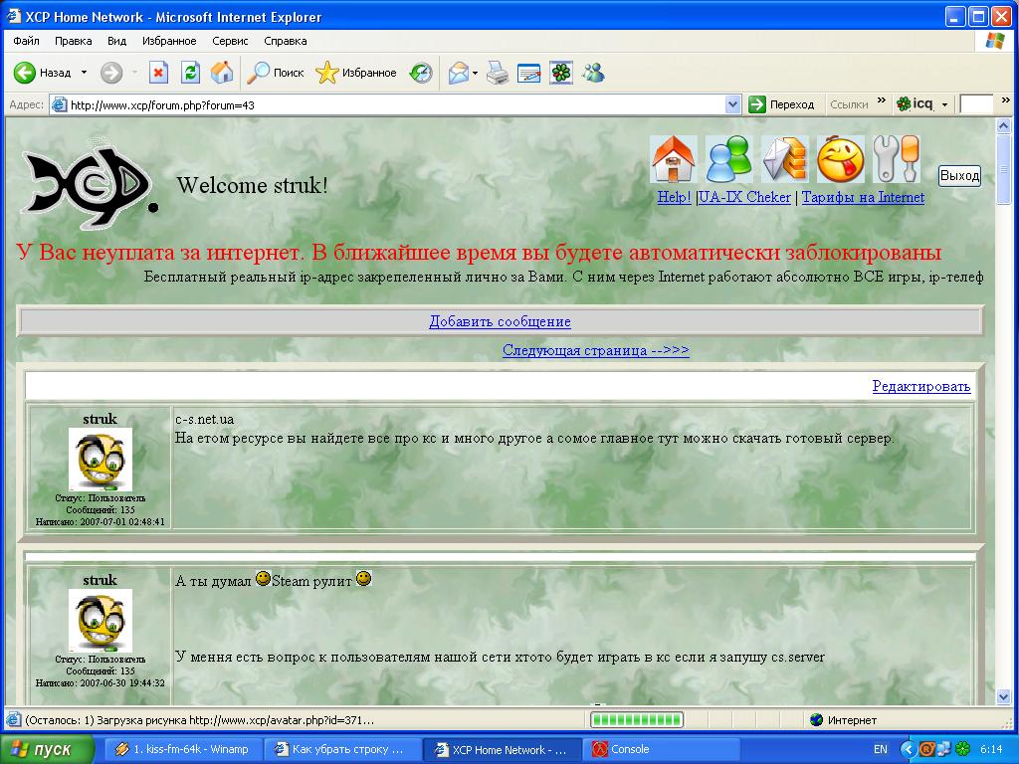Open the site Home house icon
Viewport: 1019px width, 764px height.
click(674, 159)
